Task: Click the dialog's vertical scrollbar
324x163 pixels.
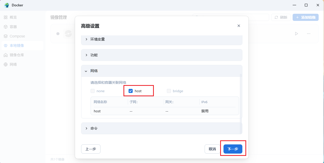Action: coord(241,102)
